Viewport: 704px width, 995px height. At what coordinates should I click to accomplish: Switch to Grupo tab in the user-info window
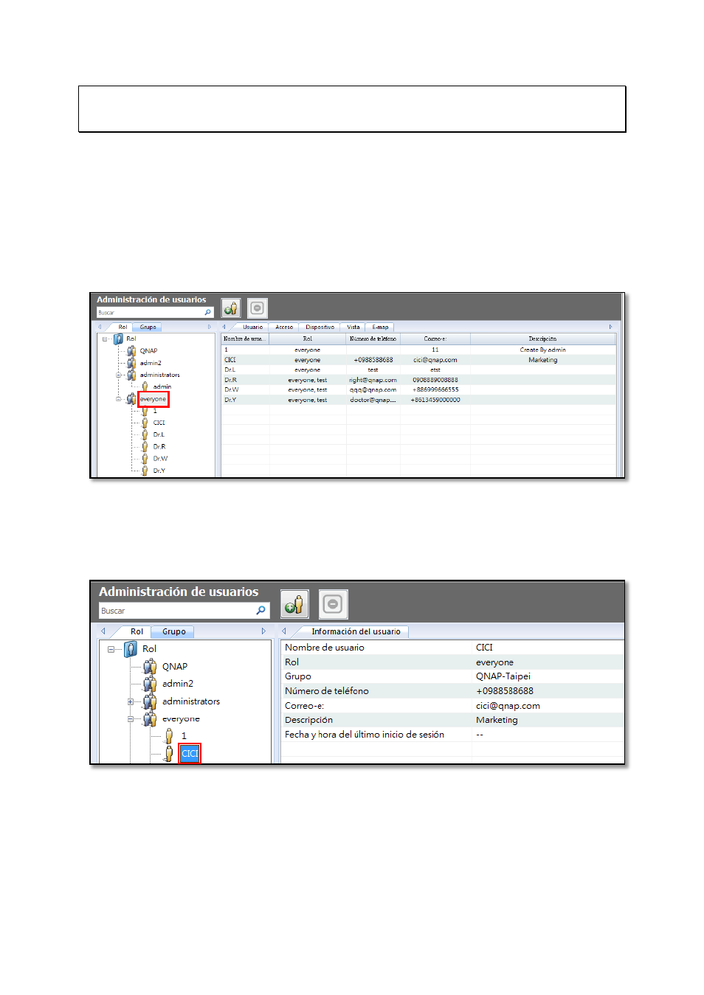174,631
